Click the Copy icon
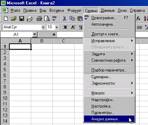 72,19
